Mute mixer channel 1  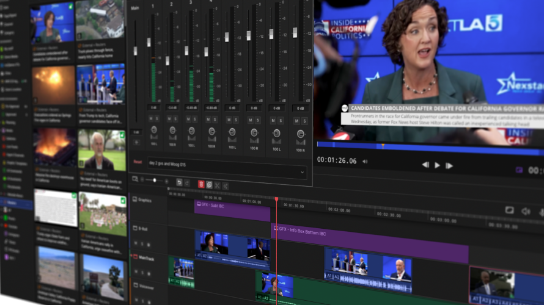point(151,119)
